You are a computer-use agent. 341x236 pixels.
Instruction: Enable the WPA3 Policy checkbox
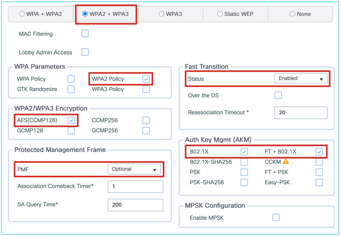coord(146,89)
